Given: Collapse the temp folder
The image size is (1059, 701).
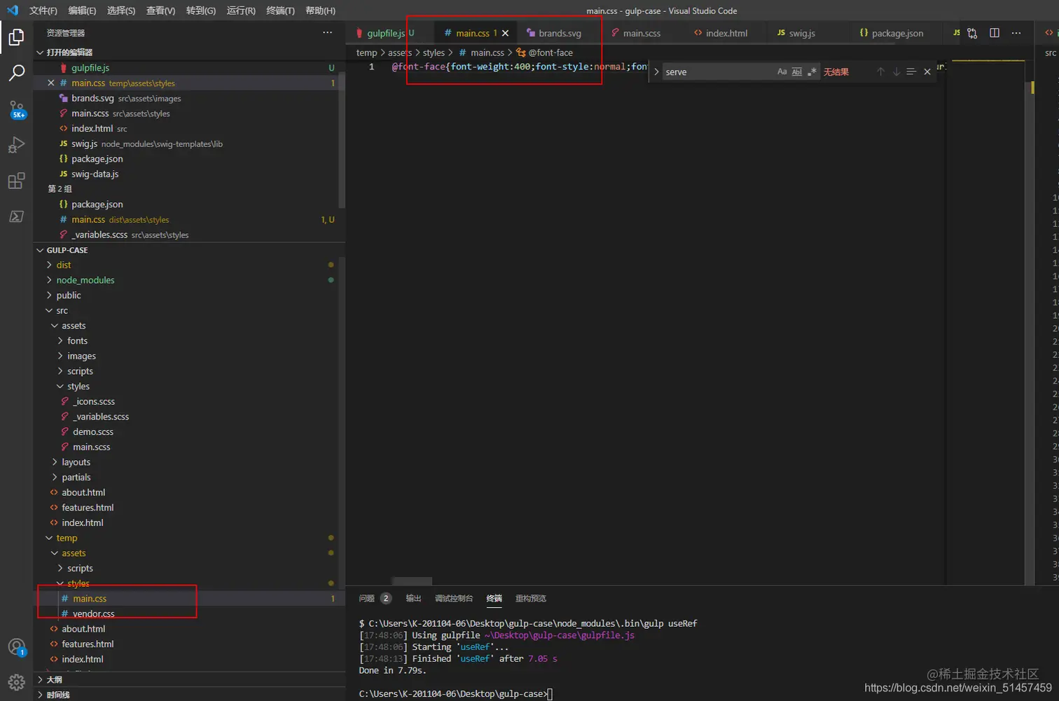Looking at the screenshot, I should click(x=67, y=538).
